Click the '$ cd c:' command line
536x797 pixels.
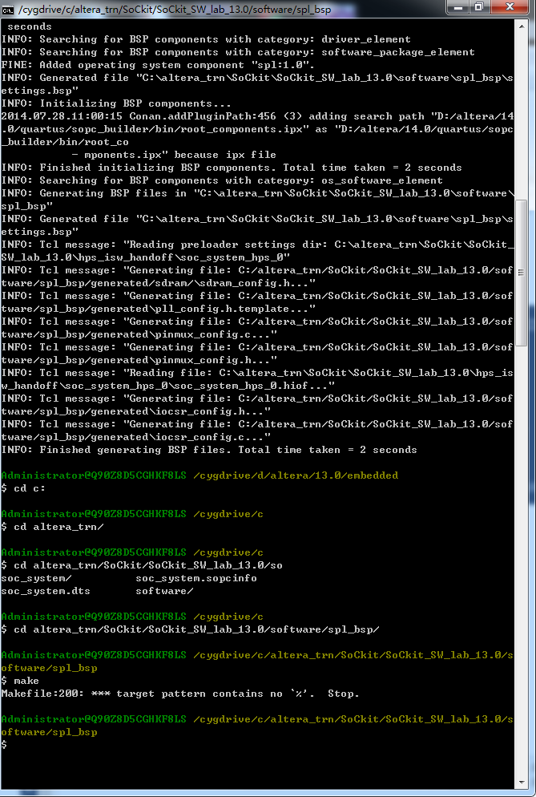click(23, 488)
